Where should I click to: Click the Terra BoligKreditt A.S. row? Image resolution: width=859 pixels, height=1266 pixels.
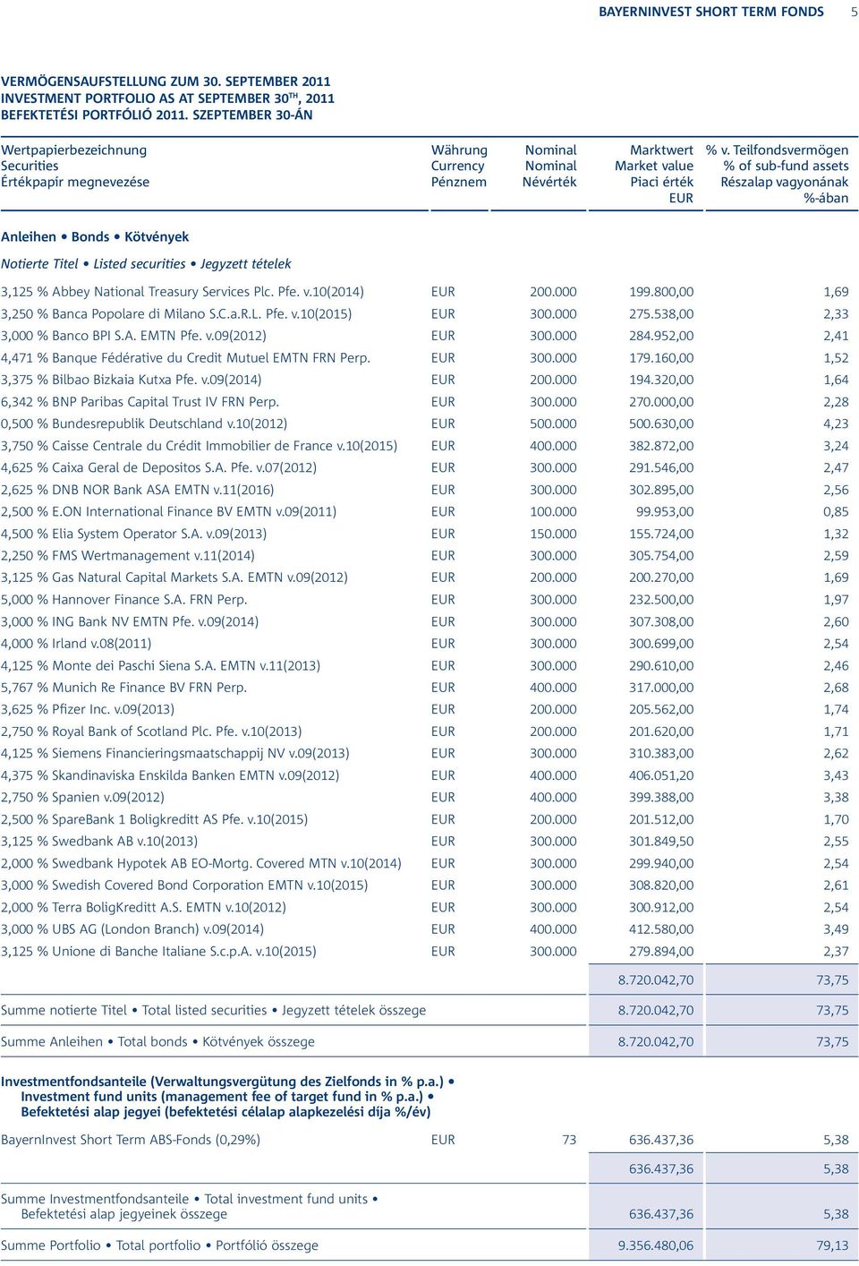tap(425, 906)
